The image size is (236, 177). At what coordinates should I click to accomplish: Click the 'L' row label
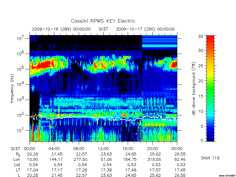point(19,175)
